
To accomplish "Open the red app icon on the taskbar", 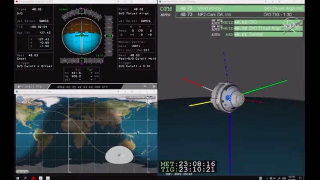I will click(x=33, y=178).
